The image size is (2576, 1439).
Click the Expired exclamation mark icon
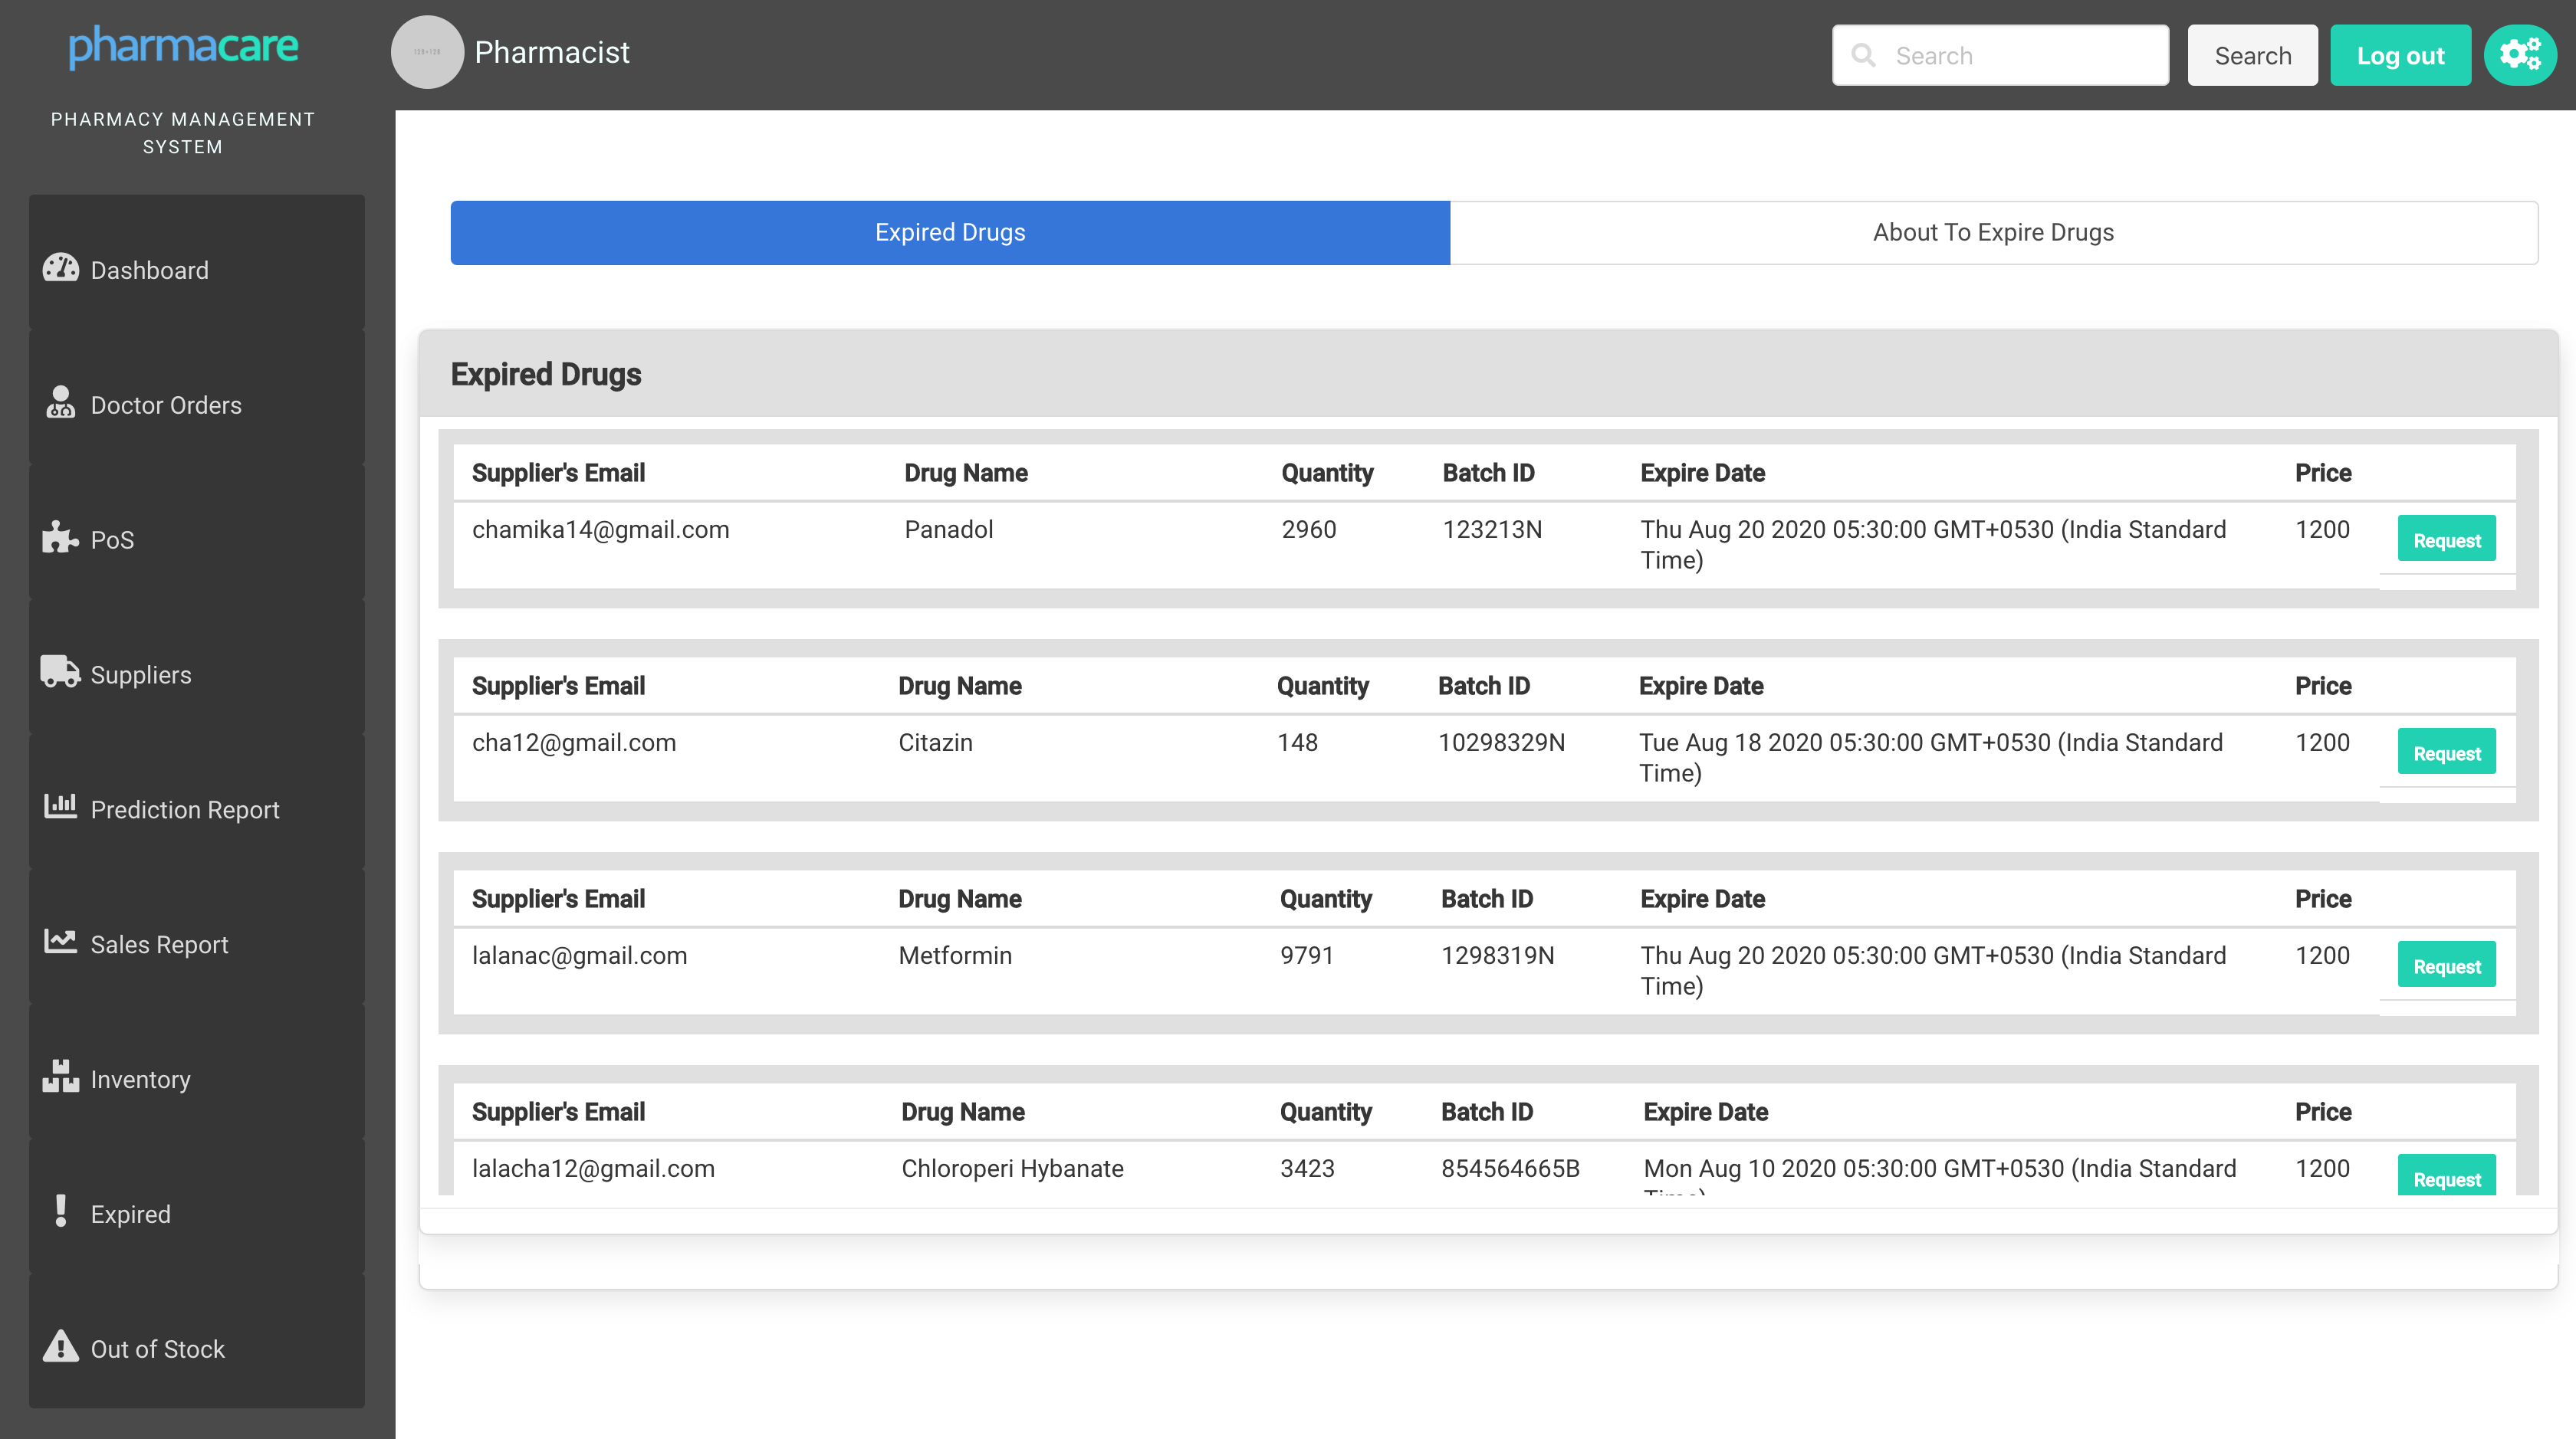pyautogui.click(x=60, y=1212)
